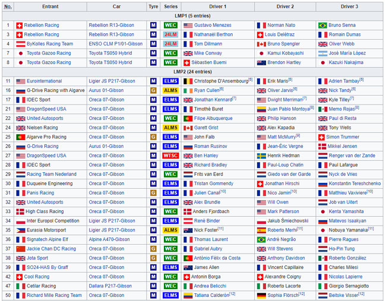Click the Danish flag beside High Class Racing

pos(20,211)
